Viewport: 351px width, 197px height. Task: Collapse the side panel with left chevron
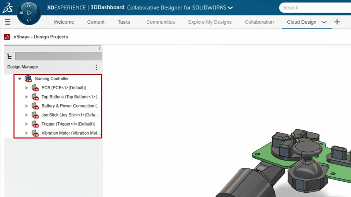coord(99,49)
